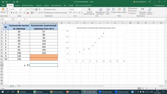The image size is (167, 94).
Task: Click the cell borders icon
Action: click(x=20, y=13)
